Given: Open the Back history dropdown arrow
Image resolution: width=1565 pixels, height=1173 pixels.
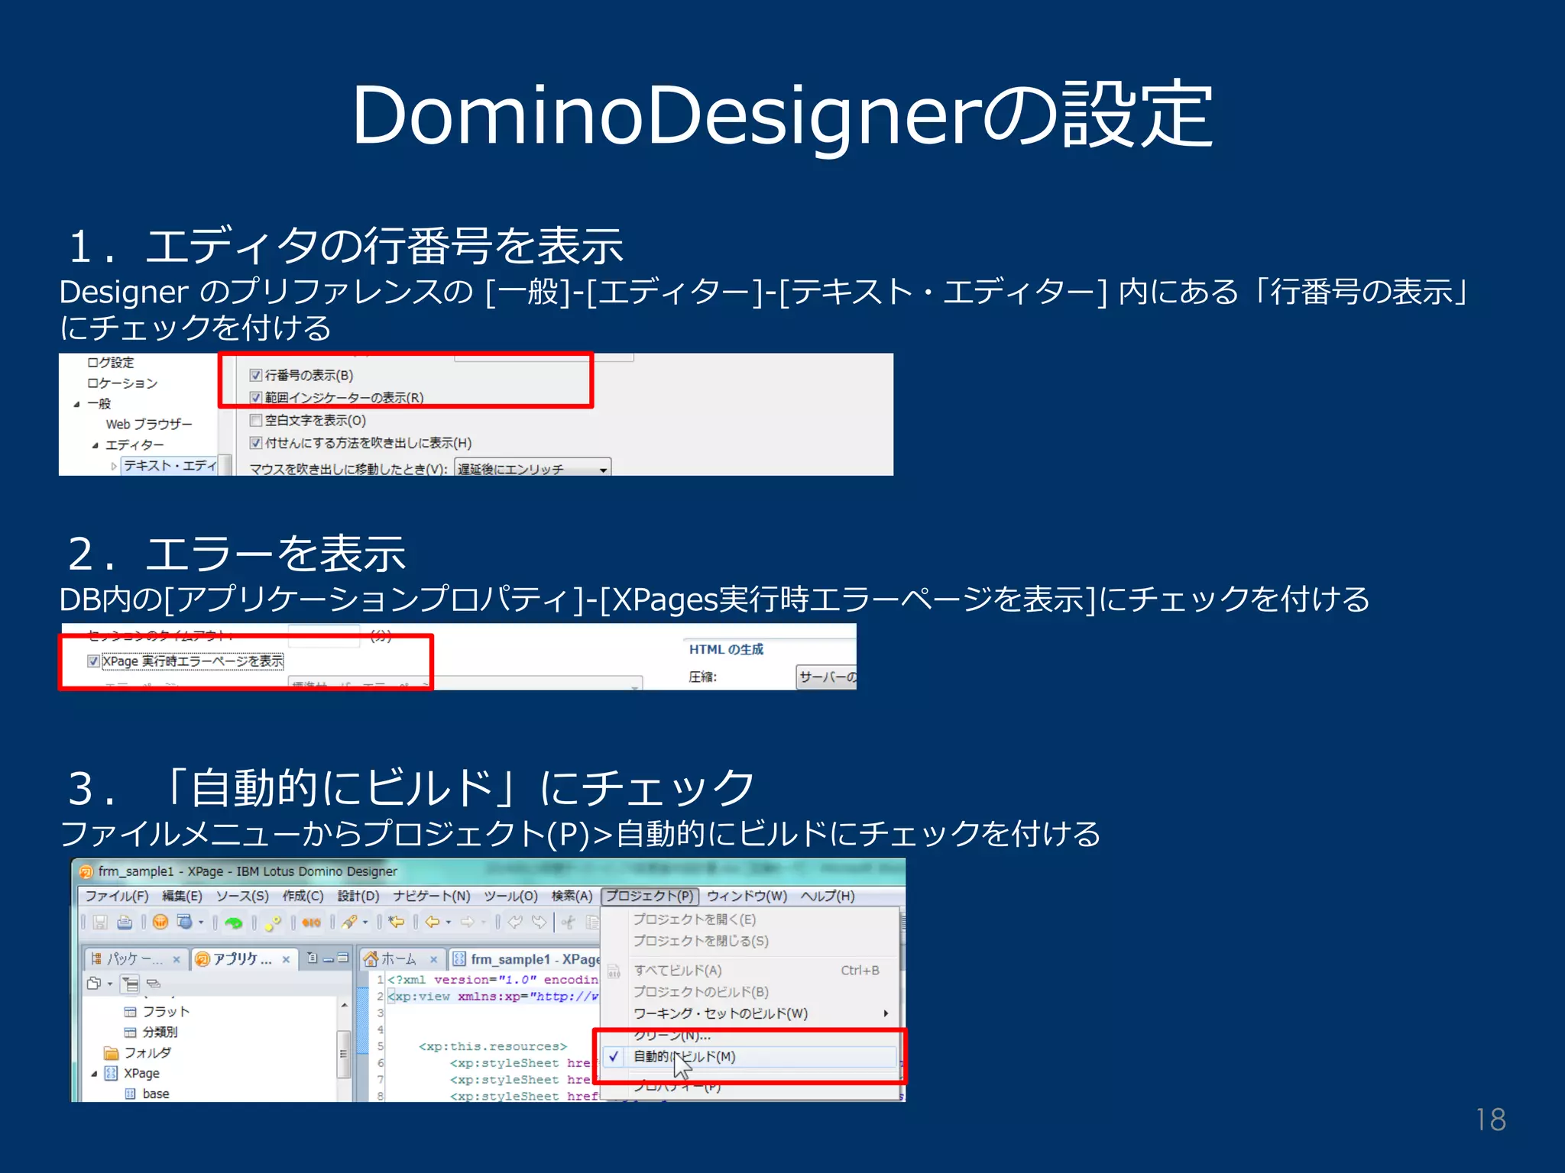Looking at the screenshot, I should 449,923.
